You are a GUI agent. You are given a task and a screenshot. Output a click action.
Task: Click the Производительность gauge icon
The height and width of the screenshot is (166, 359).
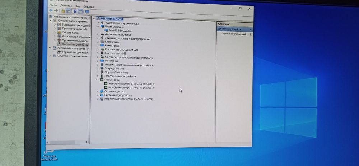tap(59, 40)
